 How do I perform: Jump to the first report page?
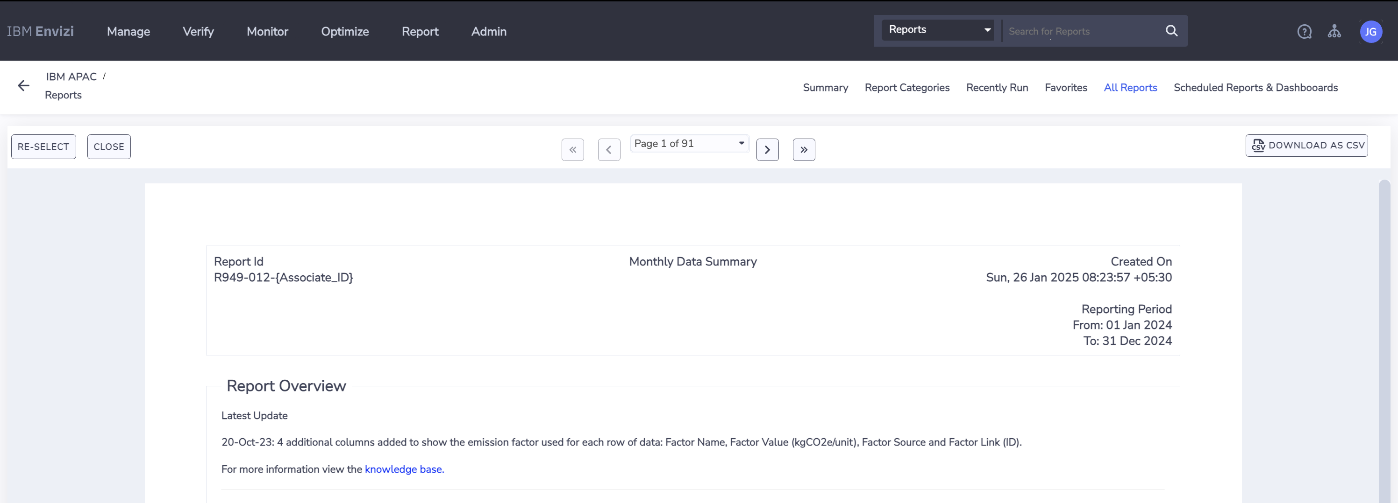tap(572, 150)
